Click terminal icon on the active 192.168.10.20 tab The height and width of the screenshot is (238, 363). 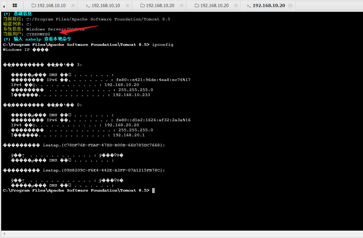[249, 6]
